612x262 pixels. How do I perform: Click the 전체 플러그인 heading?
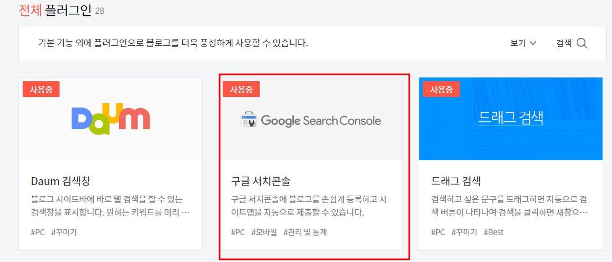(55, 10)
